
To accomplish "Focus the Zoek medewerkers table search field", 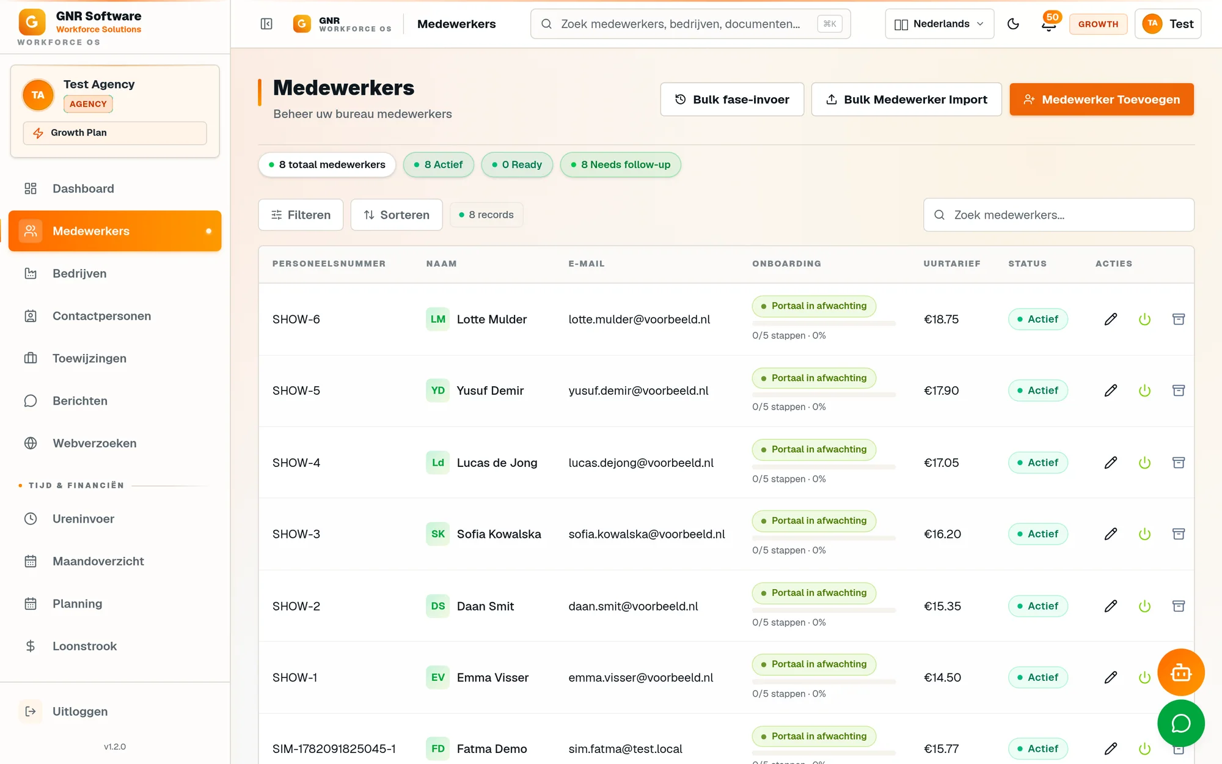I will [x=1059, y=215].
